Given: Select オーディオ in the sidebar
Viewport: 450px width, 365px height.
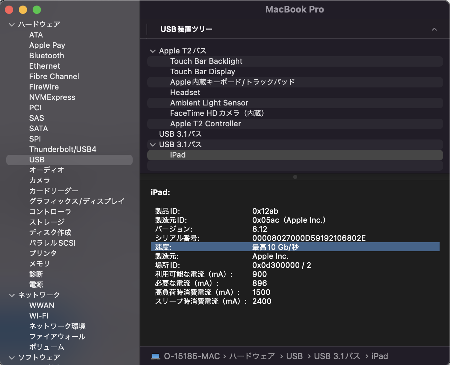Looking at the screenshot, I should [47, 170].
